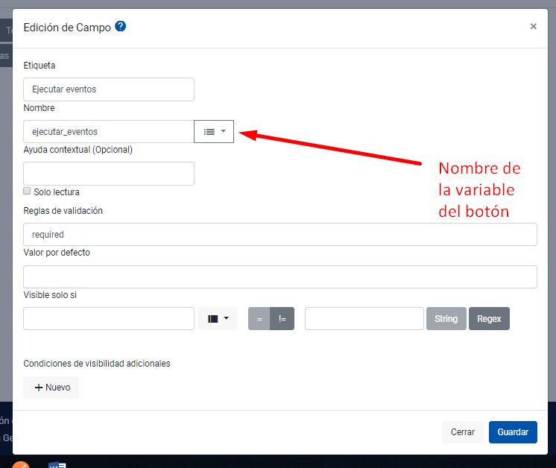Screen dimensions: 556x468
Task: Open the Word icon in the taskbar
Action: point(57,464)
